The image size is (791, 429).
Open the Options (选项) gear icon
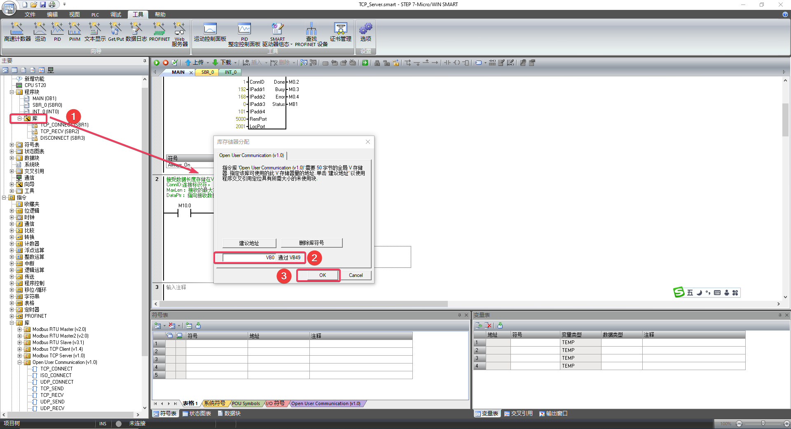pyautogui.click(x=366, y=32)
